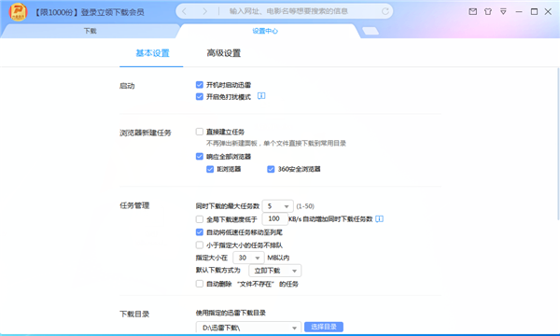Image resolution: width=560 pixels, height=336 pixels.
Task: Go forward with the right arrow icon
Action: point(204,11)
